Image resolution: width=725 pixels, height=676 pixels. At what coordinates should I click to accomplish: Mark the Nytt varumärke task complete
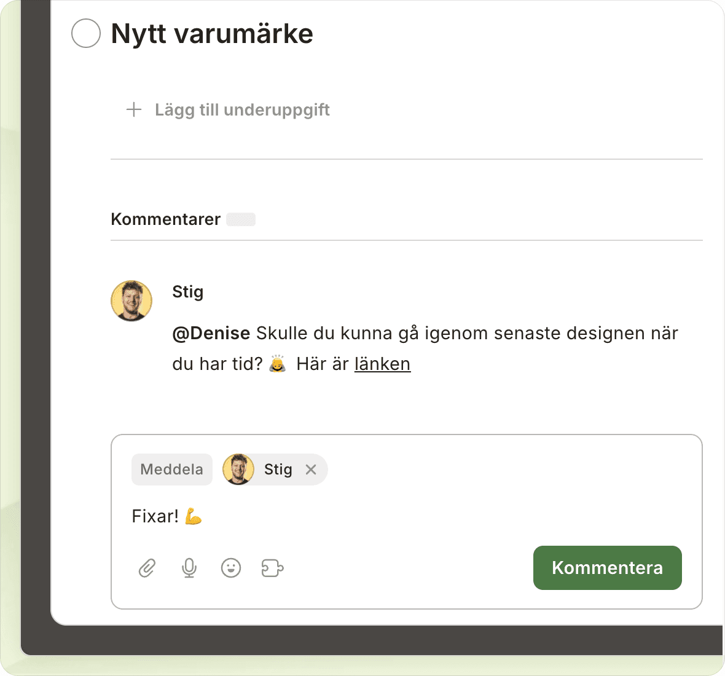pos(86,33)
